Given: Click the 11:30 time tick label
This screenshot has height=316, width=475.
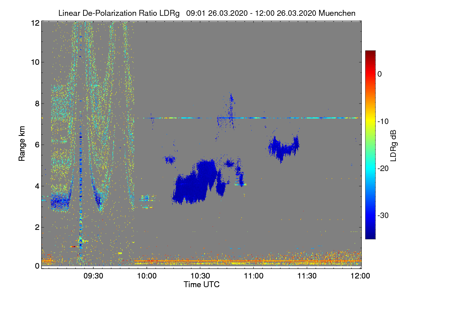Looking at the screenshot, I should [x=307, y=276].
